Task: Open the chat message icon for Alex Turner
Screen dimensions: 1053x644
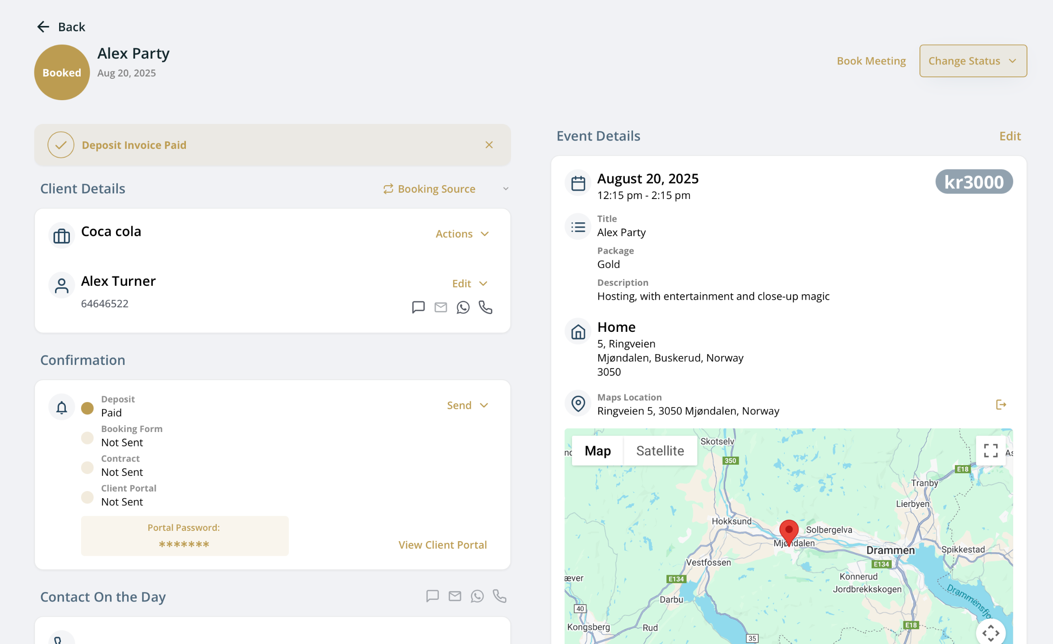Action: pos(418,307)
